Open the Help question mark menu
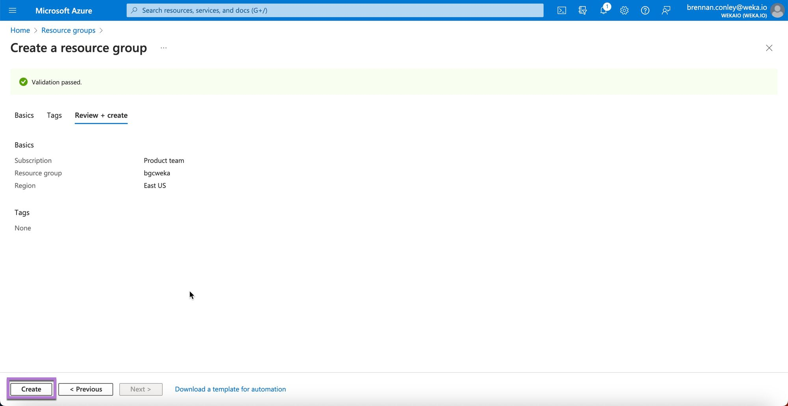This screenshot has height=406, width=788. click(x=645, y=11)
